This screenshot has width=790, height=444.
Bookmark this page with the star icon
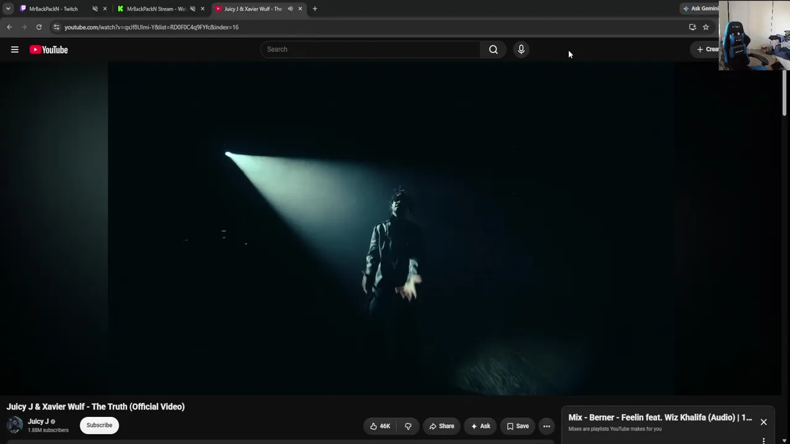706,27
